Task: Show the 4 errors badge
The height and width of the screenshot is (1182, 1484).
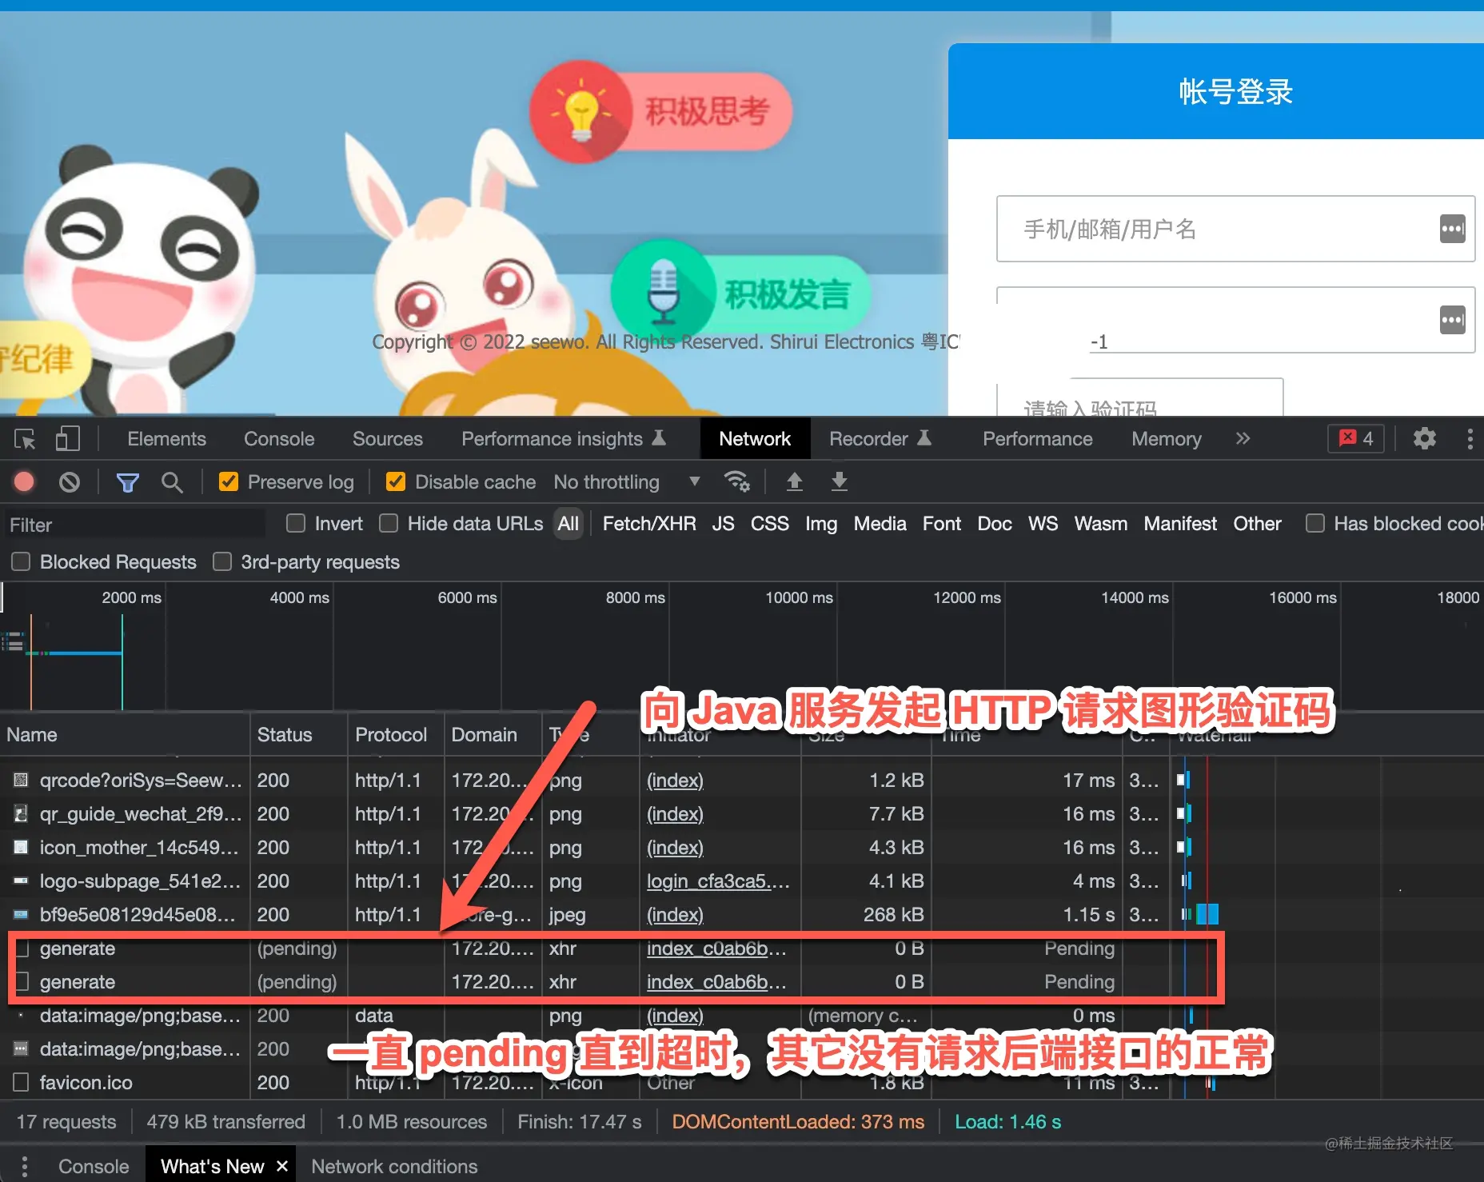Action: tap(1356, 438)
